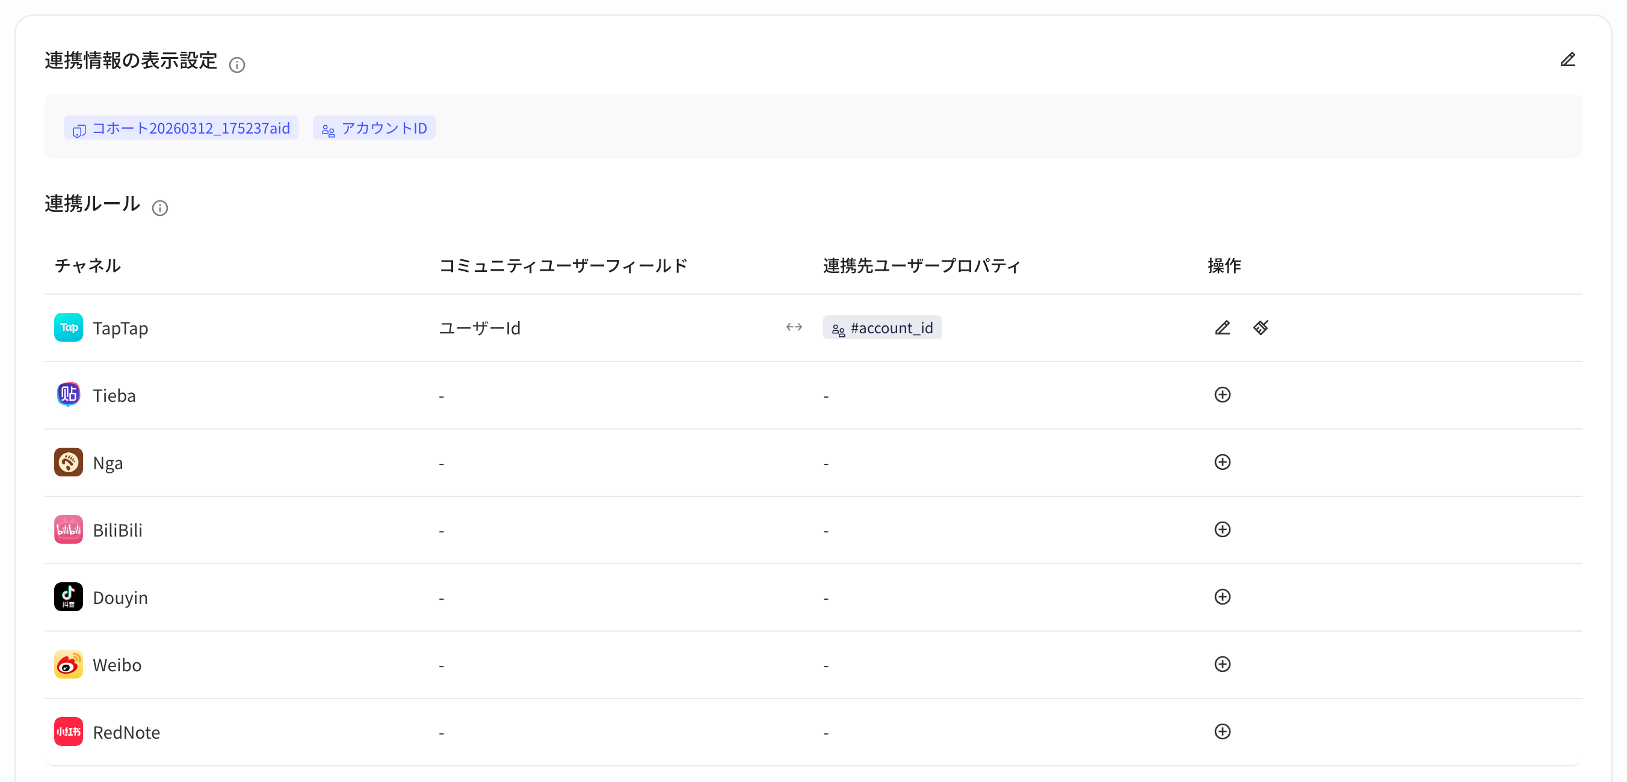Click the Weibo channel name
Screen dimensions: 1627x782
(x=117, y=666)
